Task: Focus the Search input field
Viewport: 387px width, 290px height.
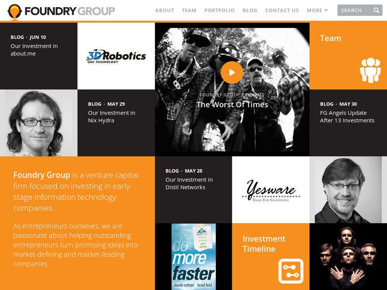Action: click(356, 10)
